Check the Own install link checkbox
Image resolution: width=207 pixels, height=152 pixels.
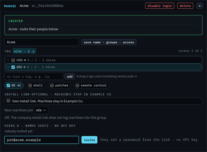(x=8, y=101)
